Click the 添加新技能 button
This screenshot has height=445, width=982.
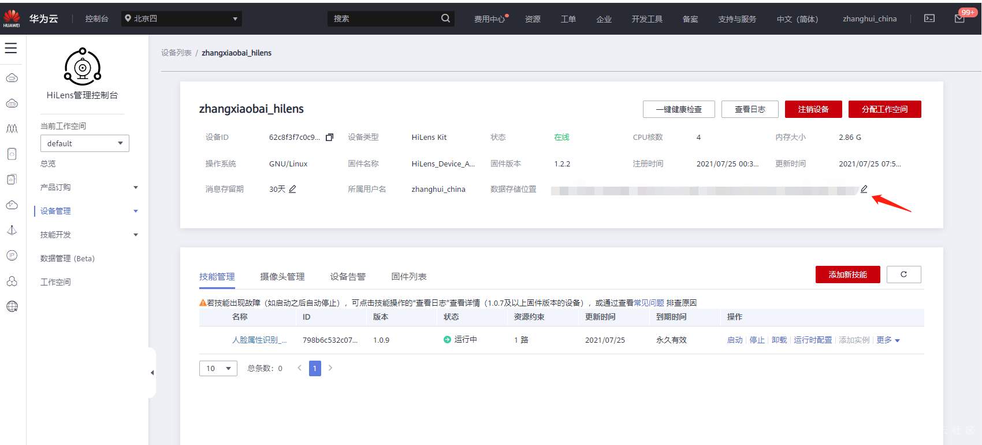click(x=848, y=275)
